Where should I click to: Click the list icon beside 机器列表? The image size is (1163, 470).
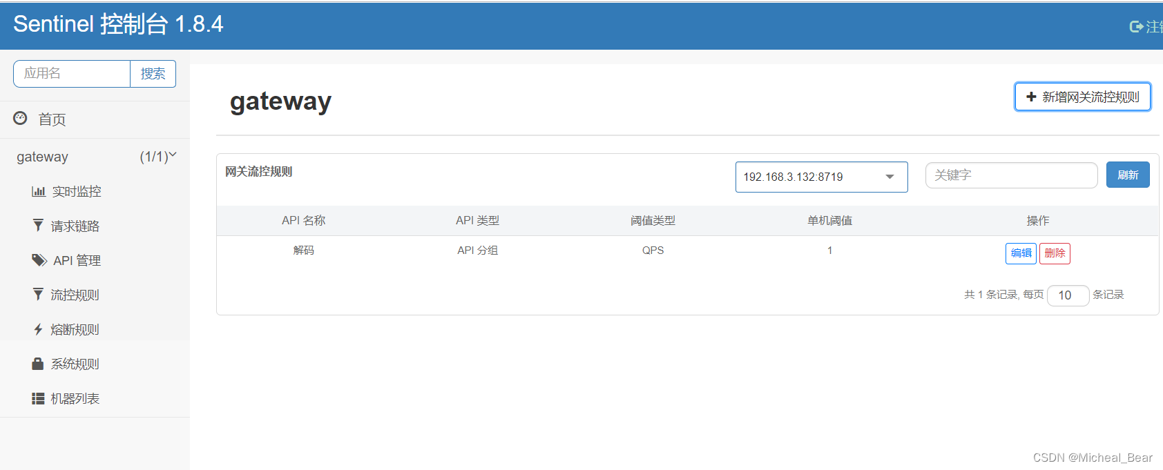(38, 398)
